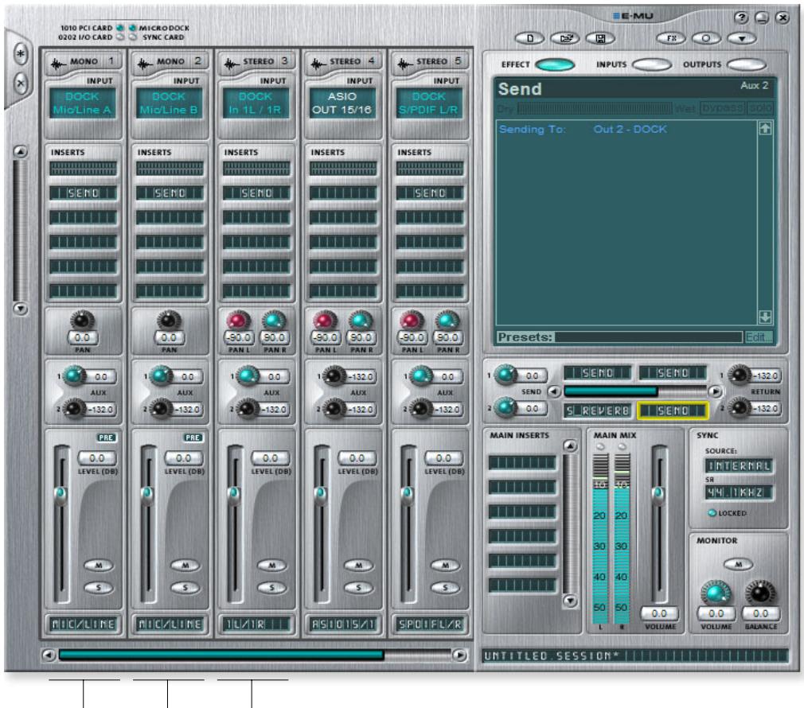Image resolution: width=804 pixels, height=708 pixels.
Task: Save session using the floppy disk icon
Action: (x=600, y=38)
